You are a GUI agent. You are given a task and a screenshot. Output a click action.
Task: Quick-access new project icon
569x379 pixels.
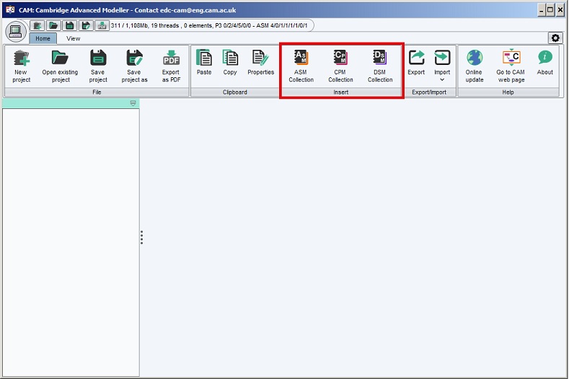[37, 25]
